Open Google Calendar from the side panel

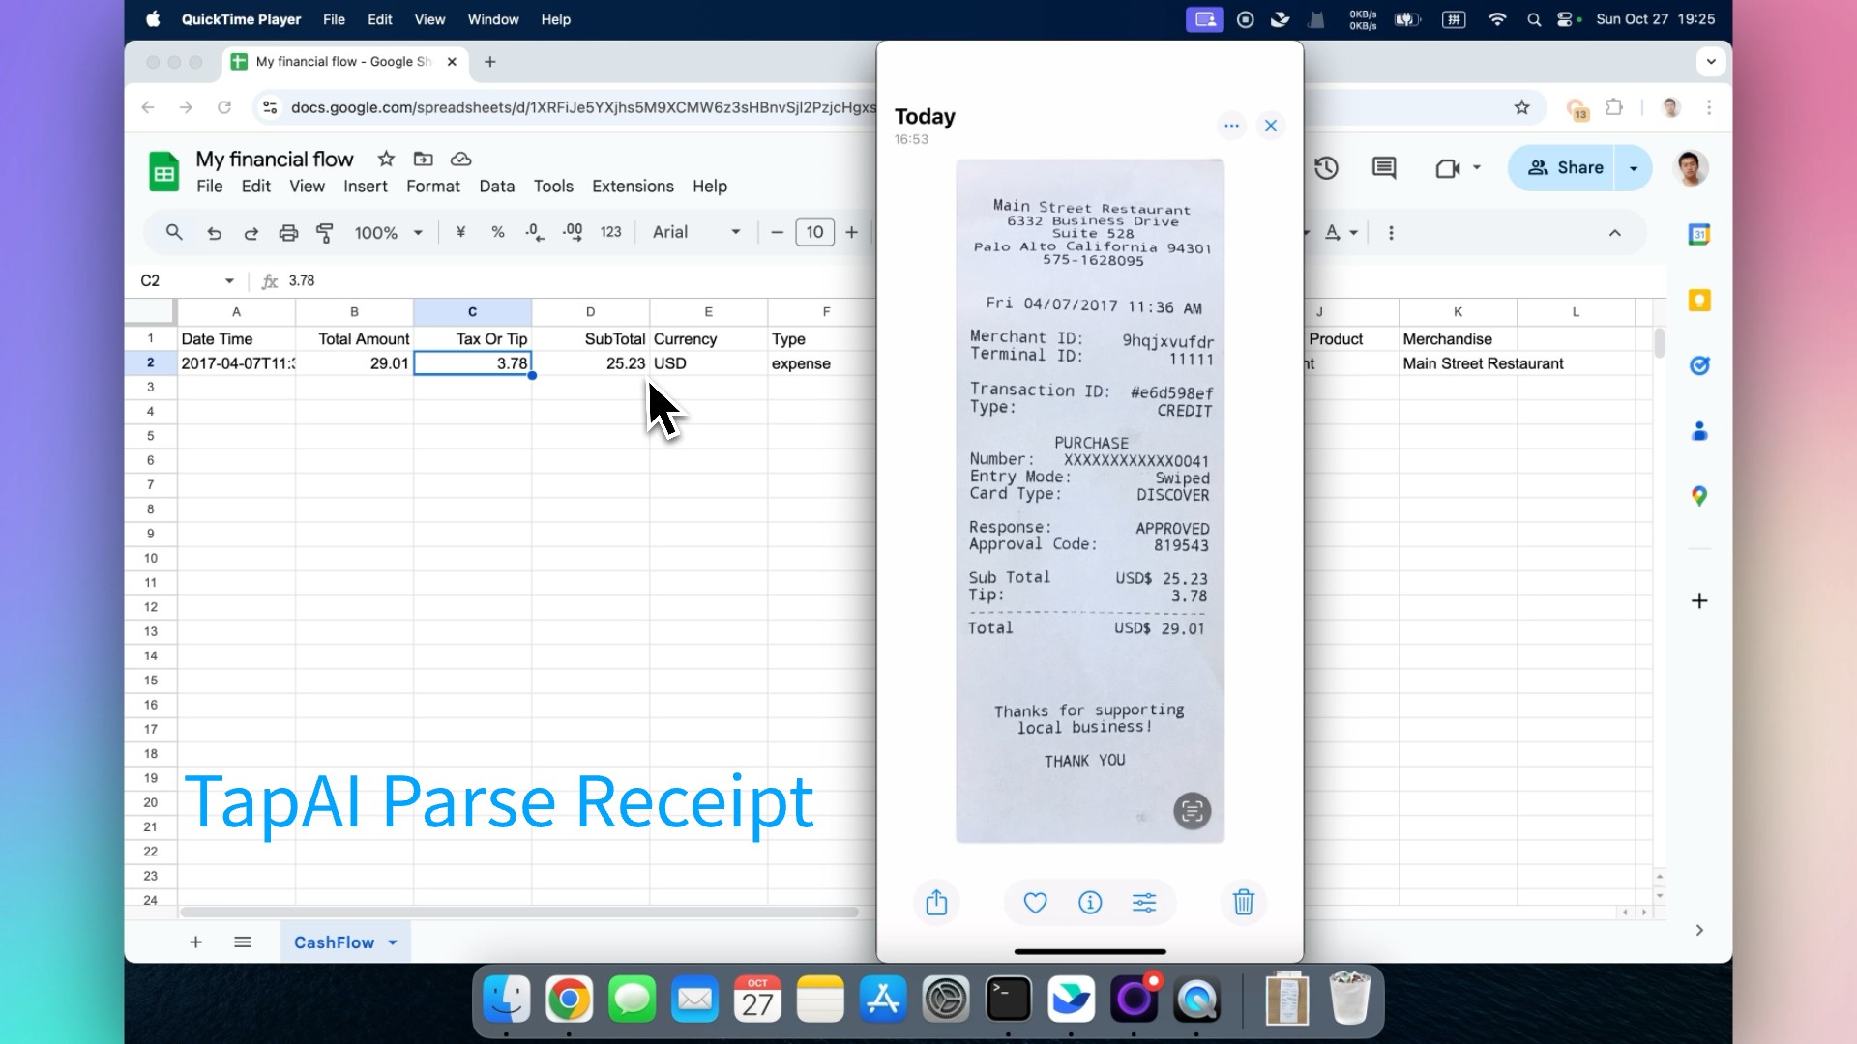1699,234
